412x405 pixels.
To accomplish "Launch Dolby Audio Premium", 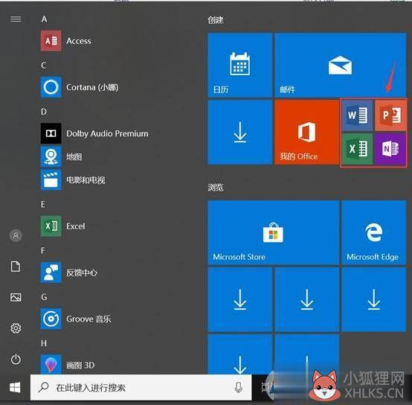I will click(x=94, y=133).
